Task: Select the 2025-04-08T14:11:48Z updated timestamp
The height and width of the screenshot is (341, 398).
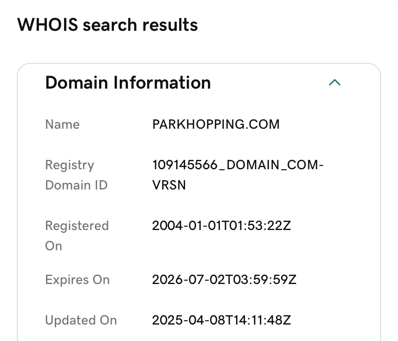Action: coord(221,320)
